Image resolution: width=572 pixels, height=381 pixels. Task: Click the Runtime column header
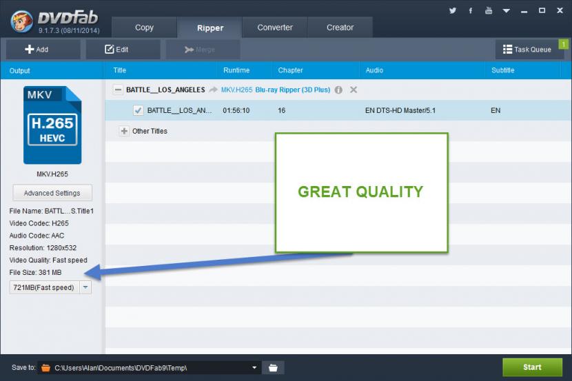tap(236, 70)
